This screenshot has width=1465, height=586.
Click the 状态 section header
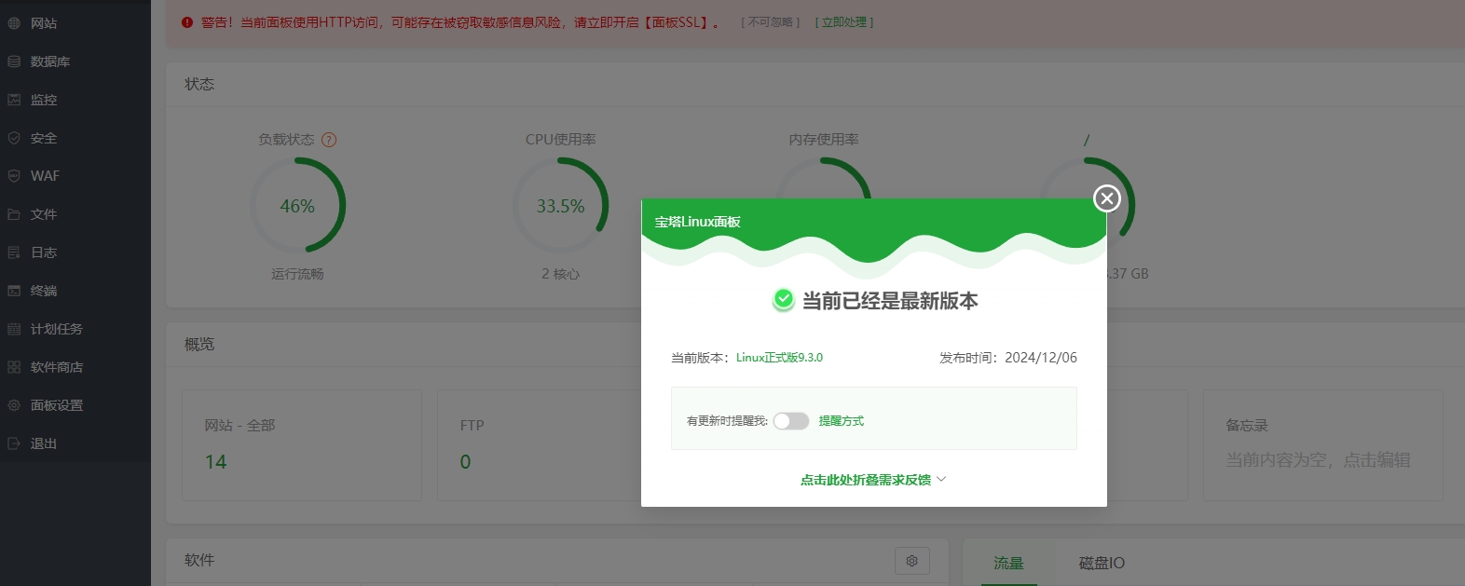(x=199, y=84)
